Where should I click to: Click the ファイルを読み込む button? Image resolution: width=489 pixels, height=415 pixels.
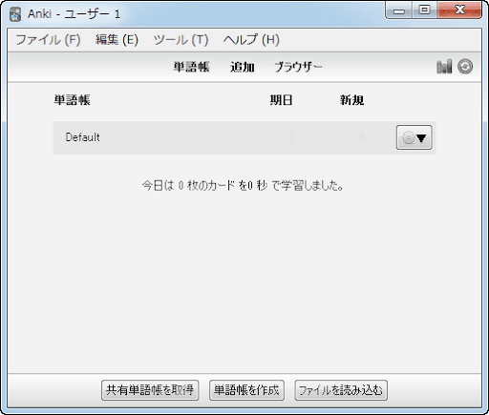(x=341, y=390)
